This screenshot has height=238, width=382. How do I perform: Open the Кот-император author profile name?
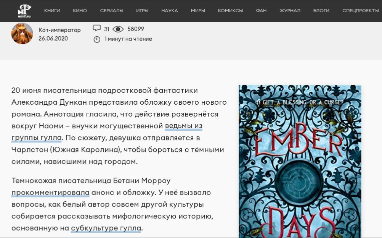[x=60, y=30]
